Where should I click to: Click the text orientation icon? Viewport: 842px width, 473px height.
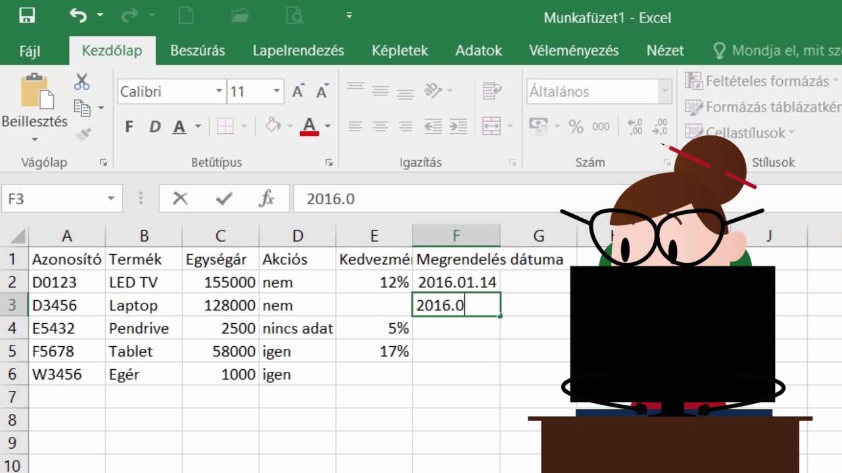tap(433, 91)
